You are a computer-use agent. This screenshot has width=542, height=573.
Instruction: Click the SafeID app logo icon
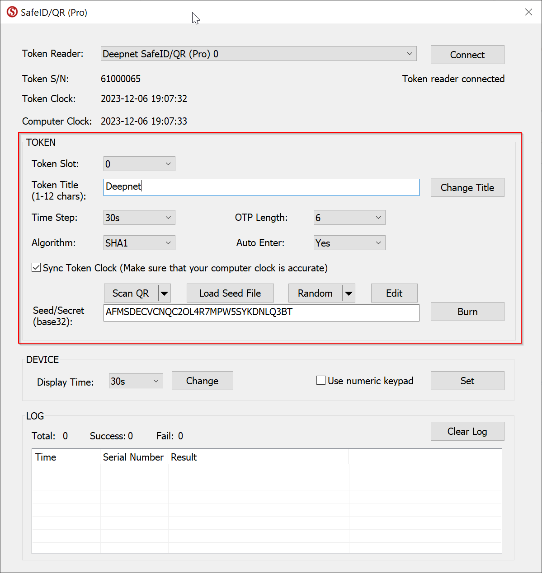tap(12, 12)
